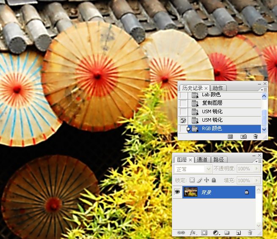
Task: Collapse the Layers panel with minimize dash
Action: point(254,156)
